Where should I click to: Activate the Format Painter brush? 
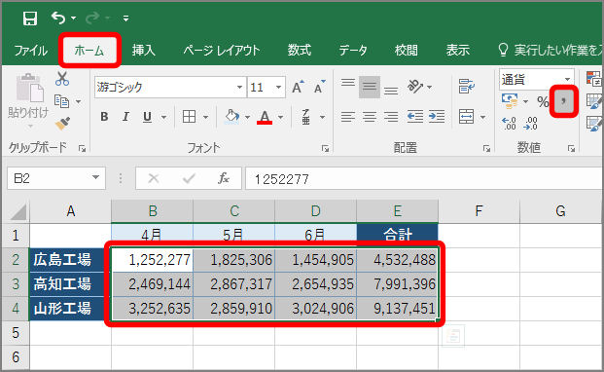point(62,124)
